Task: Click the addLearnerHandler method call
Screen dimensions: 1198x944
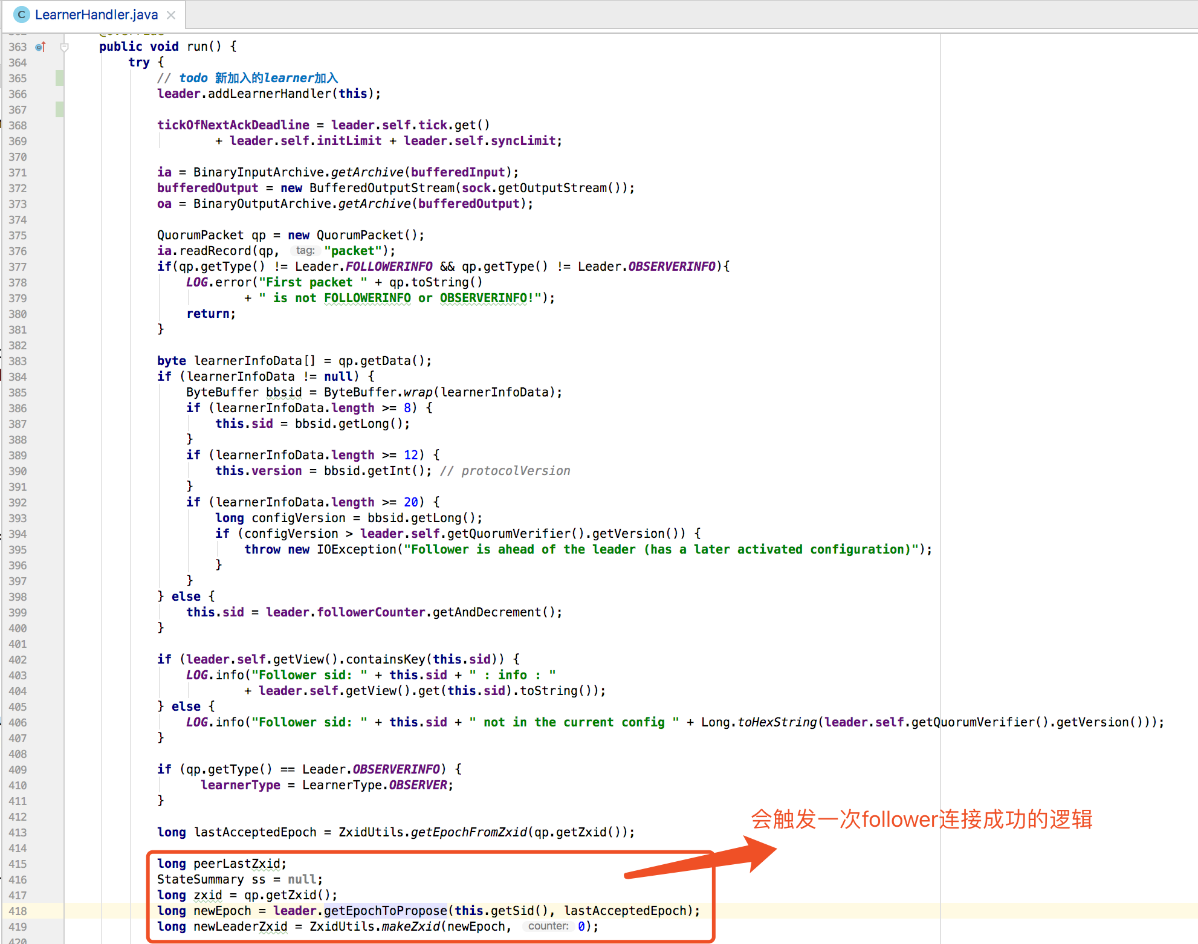Action: (x=270, y=94)
